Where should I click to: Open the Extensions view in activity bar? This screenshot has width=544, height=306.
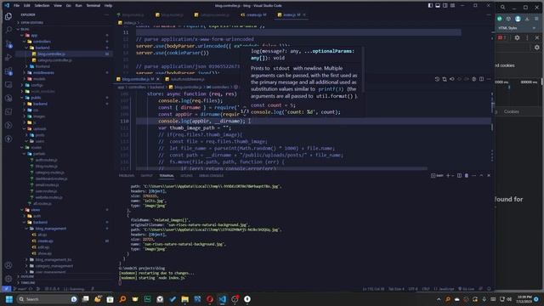8,71
